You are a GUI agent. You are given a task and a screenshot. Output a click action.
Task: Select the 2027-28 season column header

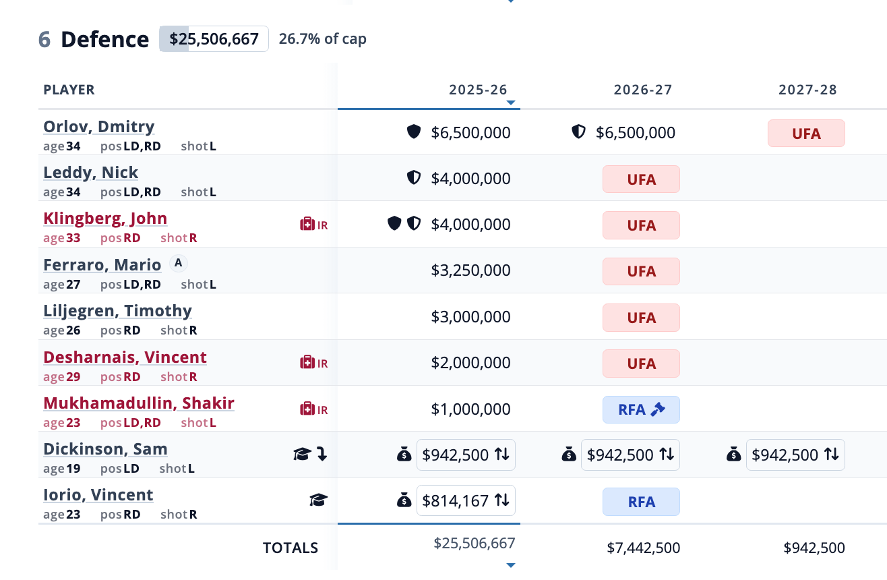807,90
